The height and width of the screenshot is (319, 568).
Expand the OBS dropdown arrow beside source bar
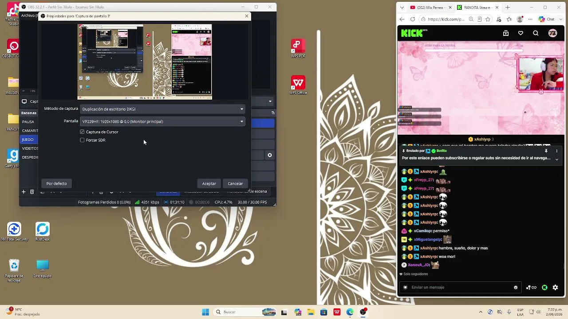pos(270,101)
